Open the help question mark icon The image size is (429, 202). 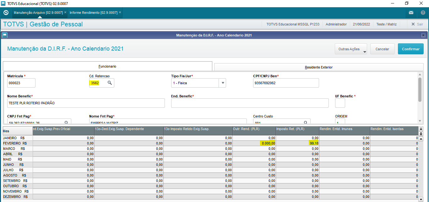point(423,13)
